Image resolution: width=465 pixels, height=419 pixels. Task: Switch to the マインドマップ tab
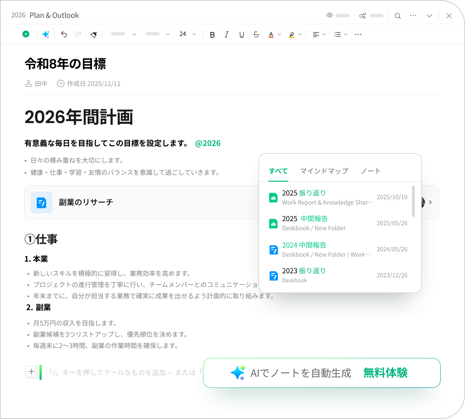[324, 171]
